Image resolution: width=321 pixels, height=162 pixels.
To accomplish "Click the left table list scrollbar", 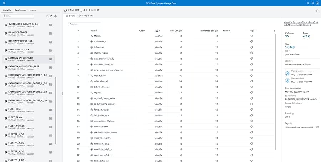I will [x=56, y=111].
